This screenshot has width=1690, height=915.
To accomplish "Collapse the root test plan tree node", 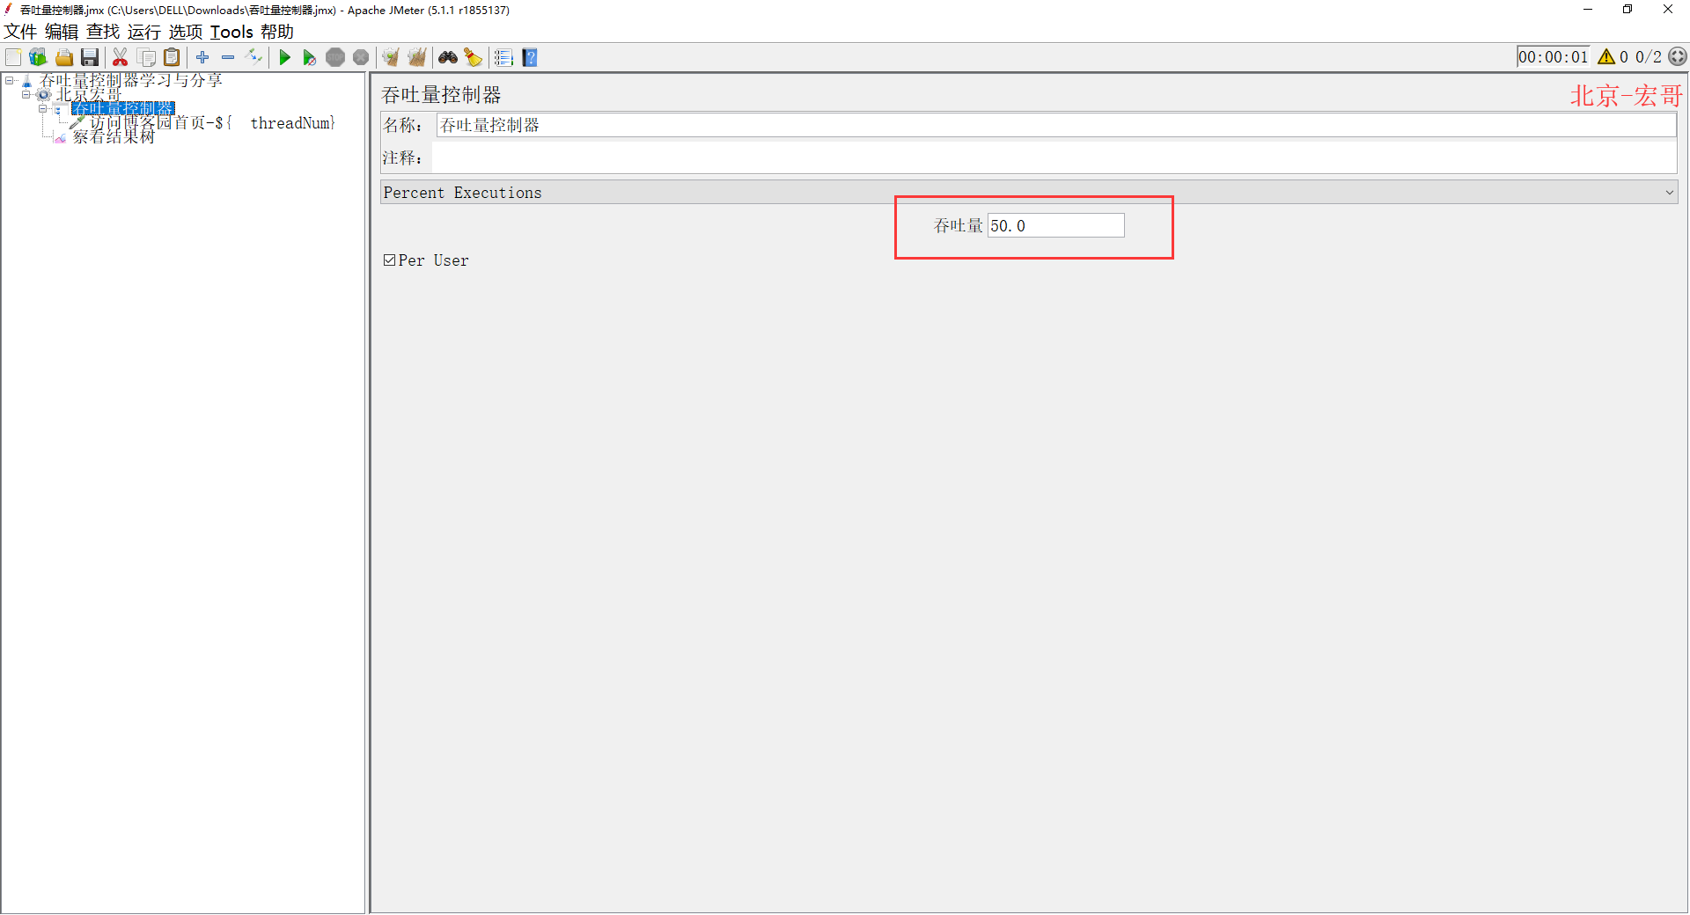I will tap(9, 80).
